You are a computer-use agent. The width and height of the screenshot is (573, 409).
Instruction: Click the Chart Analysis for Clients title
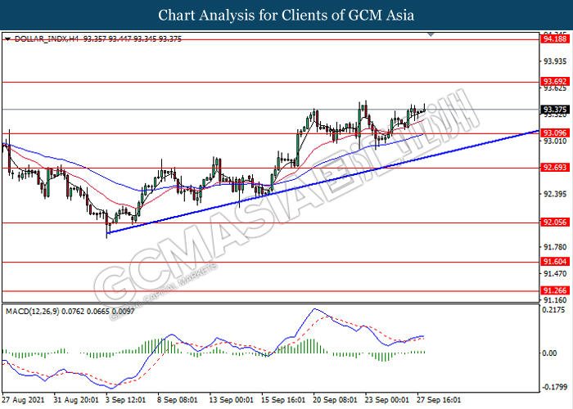[x=286, y=15]
